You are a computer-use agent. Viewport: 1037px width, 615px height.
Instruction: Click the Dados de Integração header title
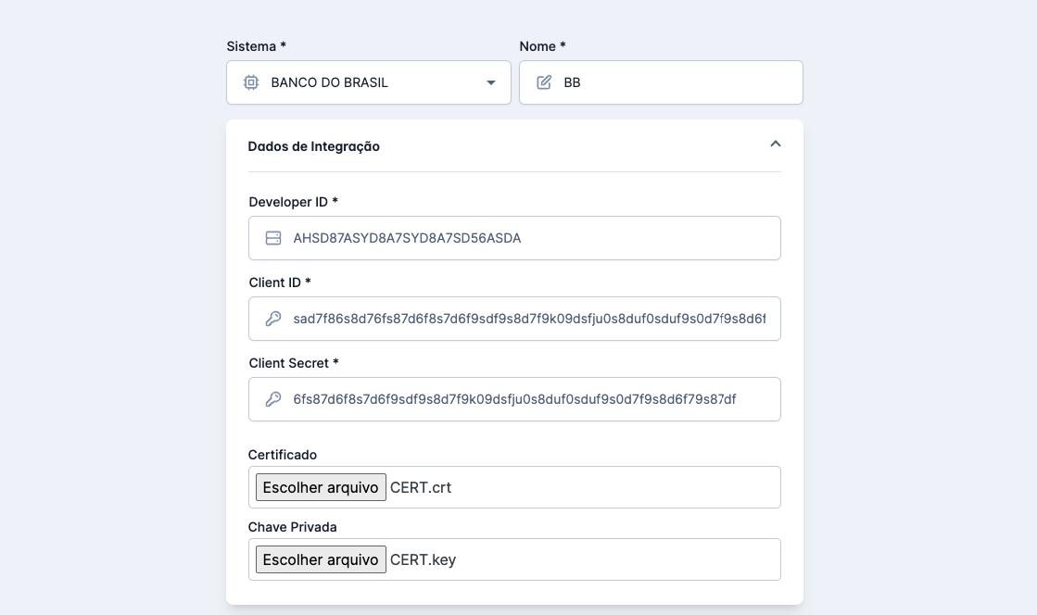(x=314, y=146)
